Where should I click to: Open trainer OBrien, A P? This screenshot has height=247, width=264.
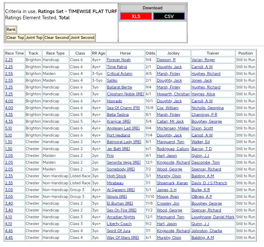[x=202, y=197]
